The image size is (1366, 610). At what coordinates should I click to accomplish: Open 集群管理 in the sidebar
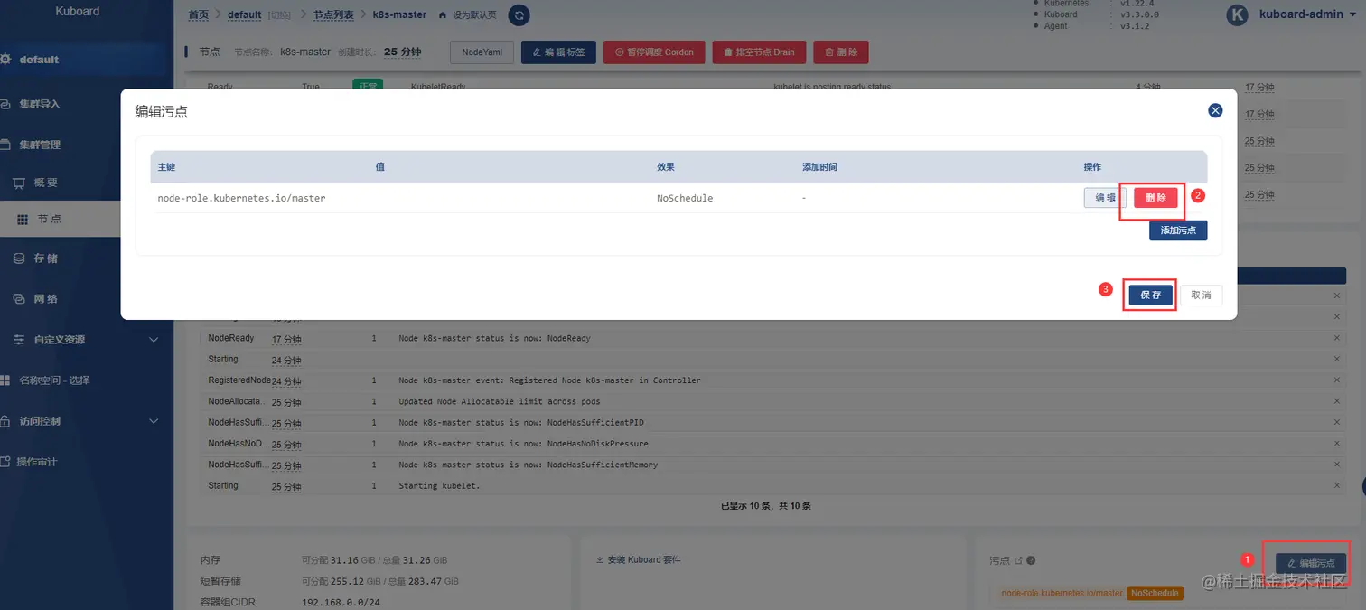[41, 145]
